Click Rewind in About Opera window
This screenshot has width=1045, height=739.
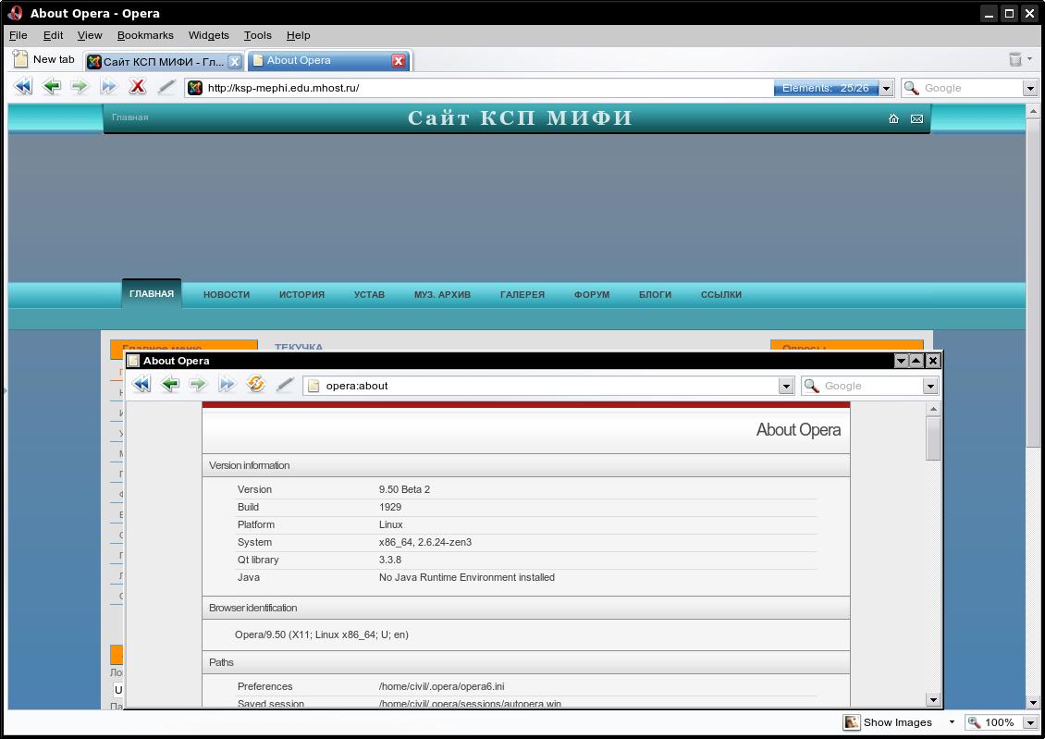click(x=141, y=385)
